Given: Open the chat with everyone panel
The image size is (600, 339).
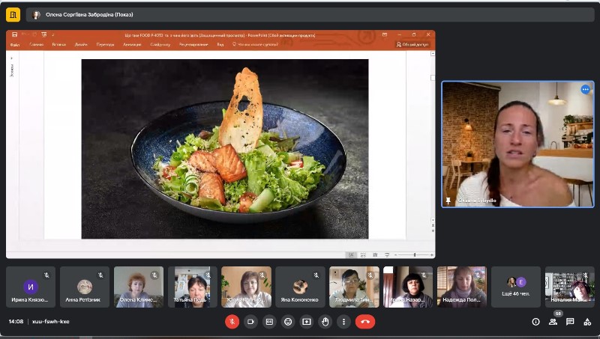Looking at the screenshot, I should 570,322.
